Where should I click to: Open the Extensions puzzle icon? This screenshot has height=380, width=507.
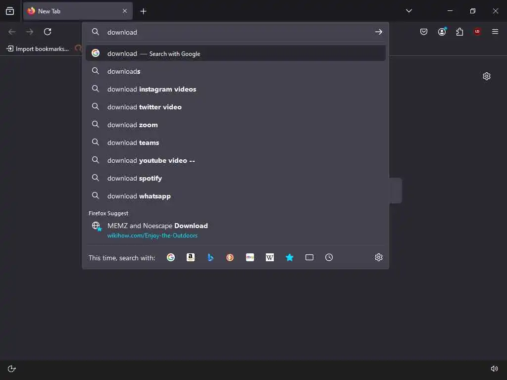pyautogui.click(x=459, y=32)
